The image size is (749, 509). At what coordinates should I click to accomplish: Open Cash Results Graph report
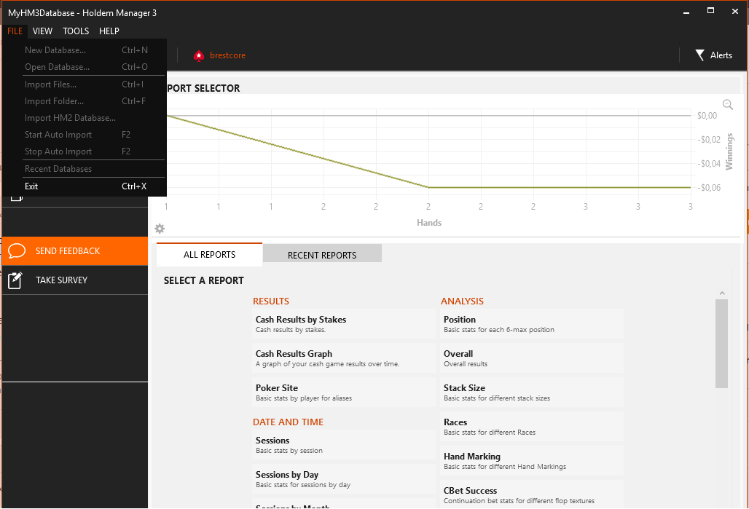(343, 358)
